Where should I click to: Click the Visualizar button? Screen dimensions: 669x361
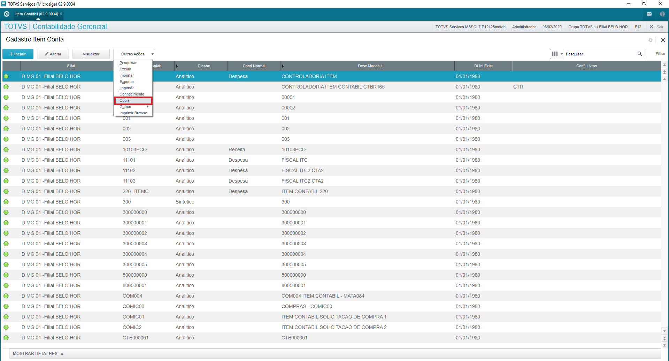pos(91,54)
